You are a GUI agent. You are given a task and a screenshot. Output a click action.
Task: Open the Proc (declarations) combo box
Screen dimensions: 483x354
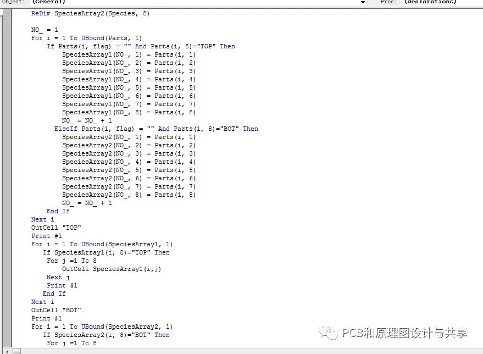tap(443, 2)
